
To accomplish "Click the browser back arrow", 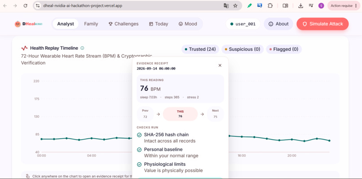I will tap(5, 6).
